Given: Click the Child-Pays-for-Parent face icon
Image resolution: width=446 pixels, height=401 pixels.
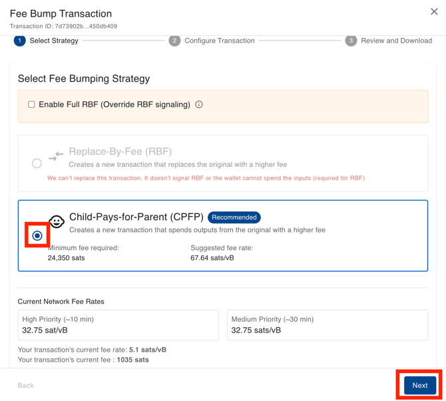Looking at the screenshot, I should tap(57, 222).
